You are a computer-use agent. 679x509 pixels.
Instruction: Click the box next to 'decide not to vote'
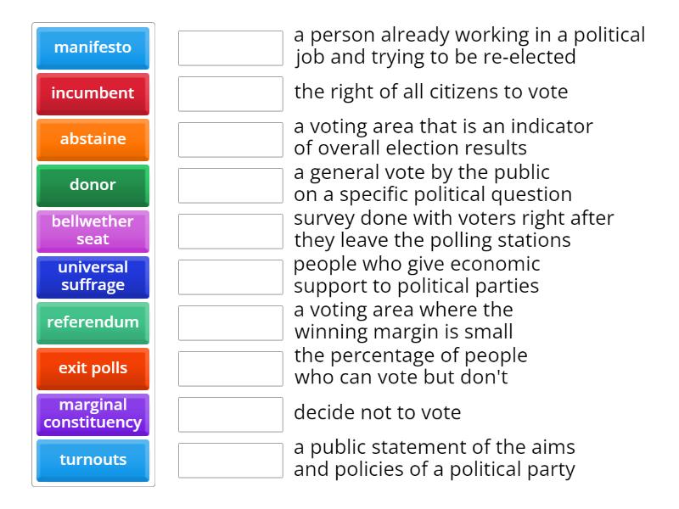(x=229, y=414)
